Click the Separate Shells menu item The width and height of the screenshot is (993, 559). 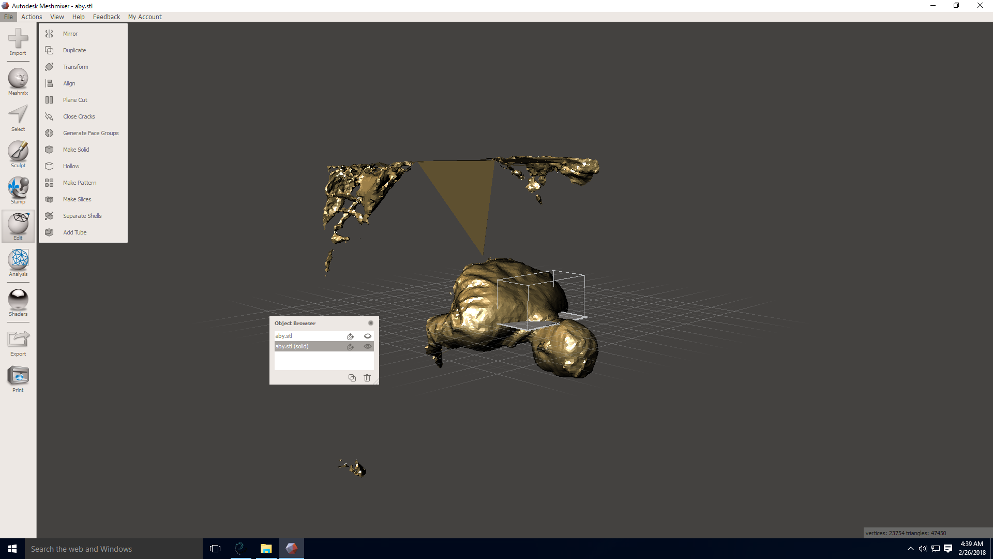tap(83, 216)
